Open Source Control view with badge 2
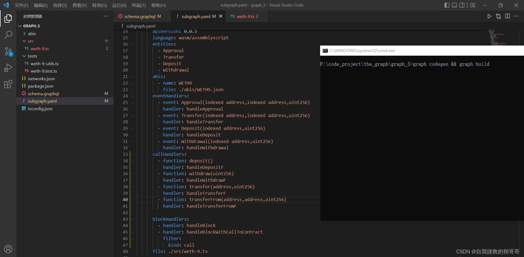The image size is (524, 257). coord(8,51)
